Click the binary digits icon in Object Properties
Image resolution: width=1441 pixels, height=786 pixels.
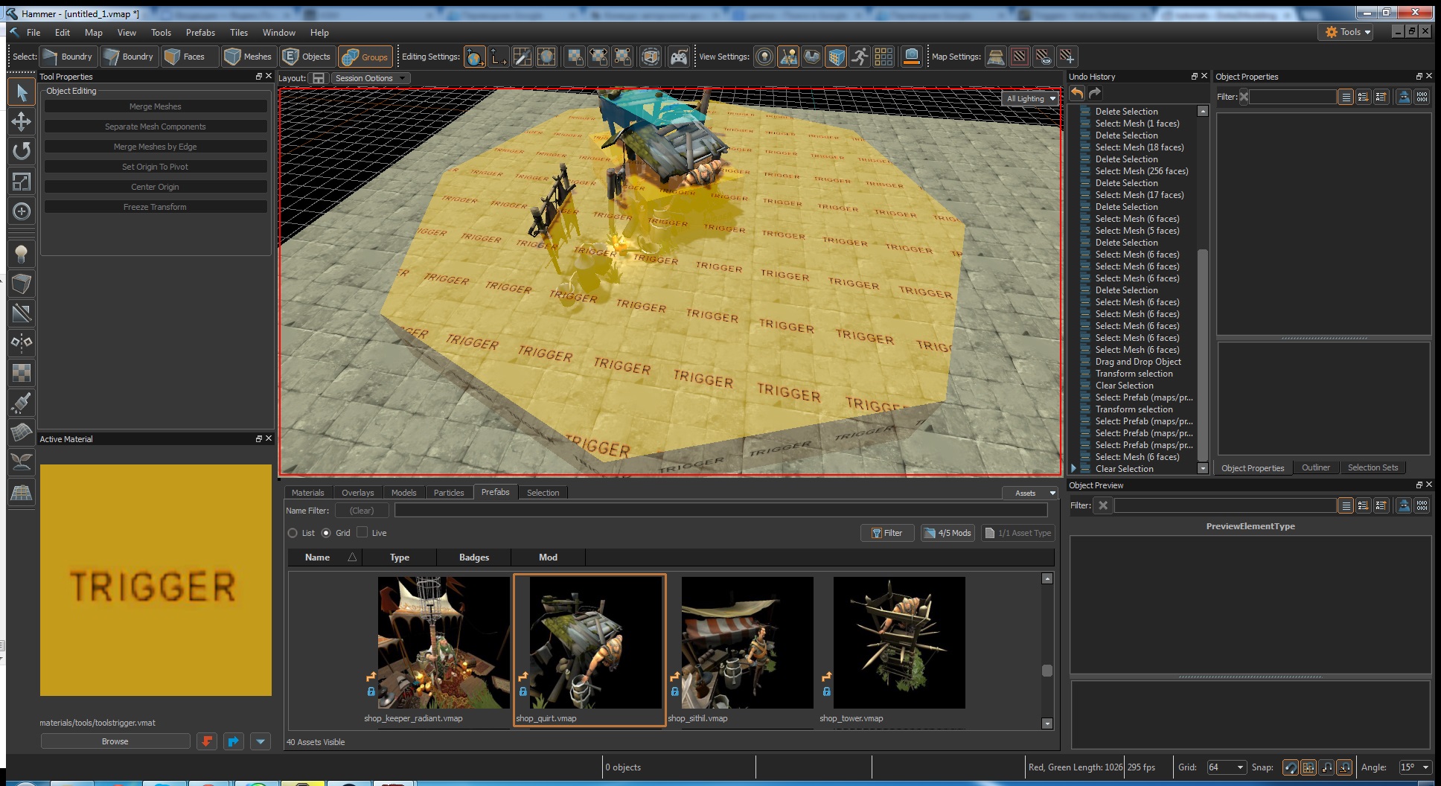[x=1422, y=97]
